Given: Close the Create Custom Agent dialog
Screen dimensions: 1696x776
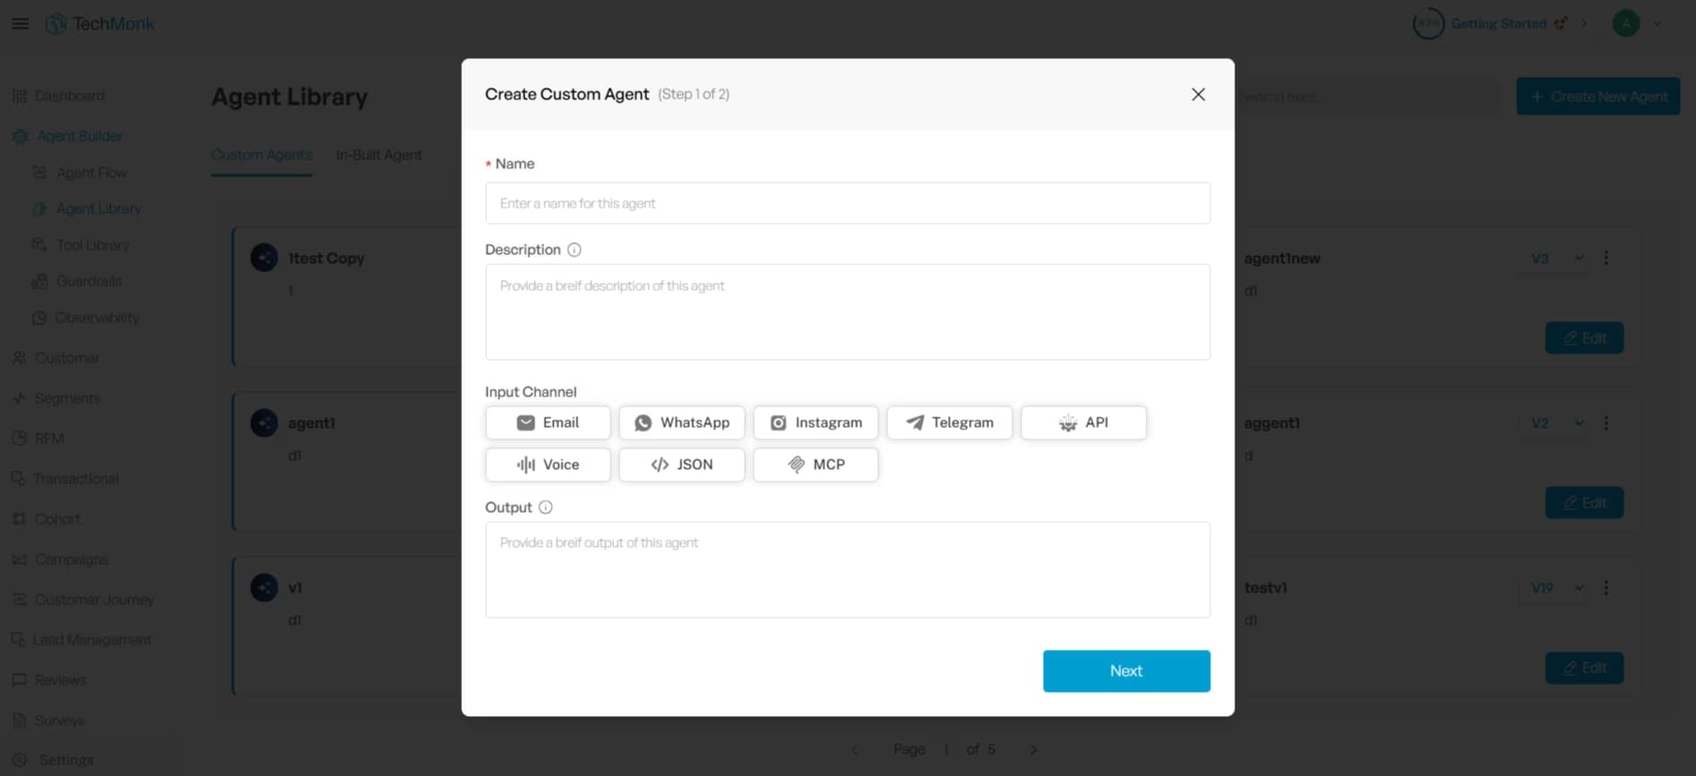Looking at the screenshot, I should point(1198,94).
